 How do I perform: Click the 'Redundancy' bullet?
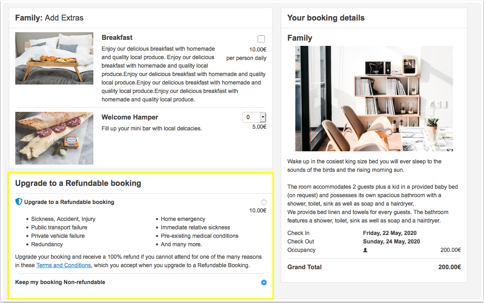(x=47, y=244)
